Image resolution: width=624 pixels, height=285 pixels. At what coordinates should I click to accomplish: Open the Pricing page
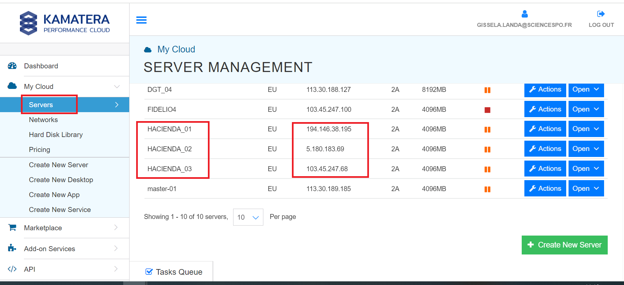(40, 150)
